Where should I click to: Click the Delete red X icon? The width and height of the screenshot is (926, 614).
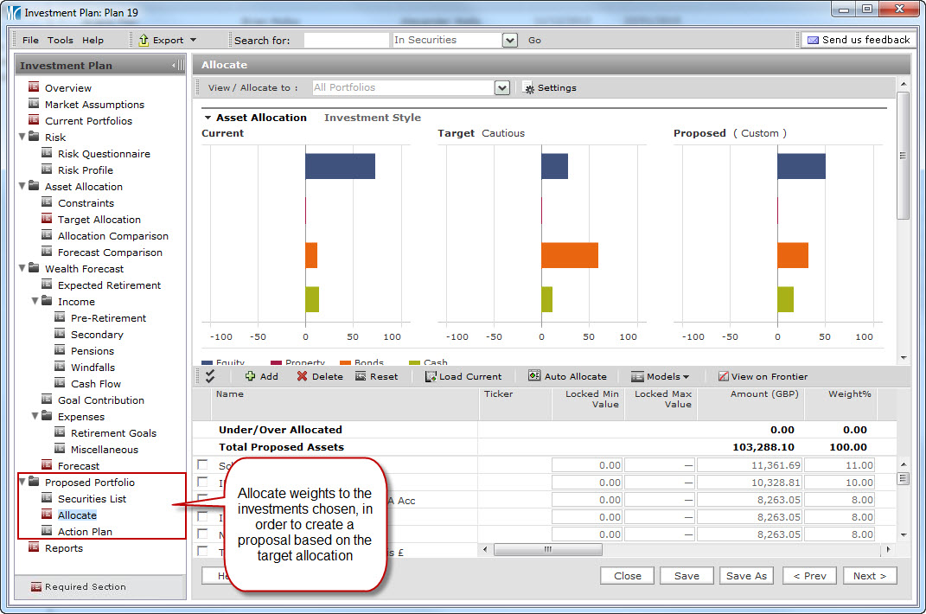pyautogui.click(x=302, y=376)
